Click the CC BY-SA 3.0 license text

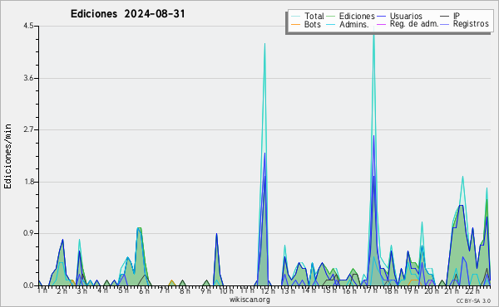(473, 301)
